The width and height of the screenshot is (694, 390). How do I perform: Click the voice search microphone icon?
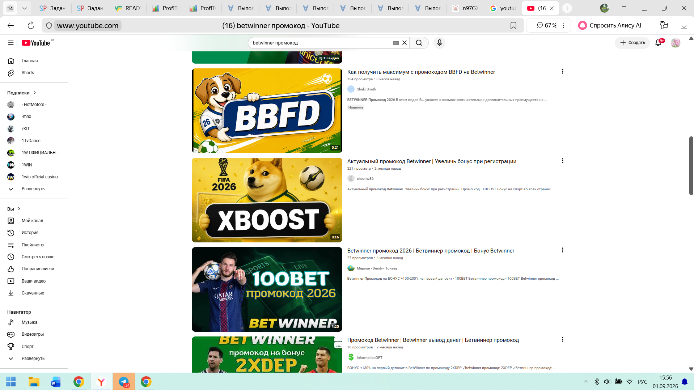439,43
